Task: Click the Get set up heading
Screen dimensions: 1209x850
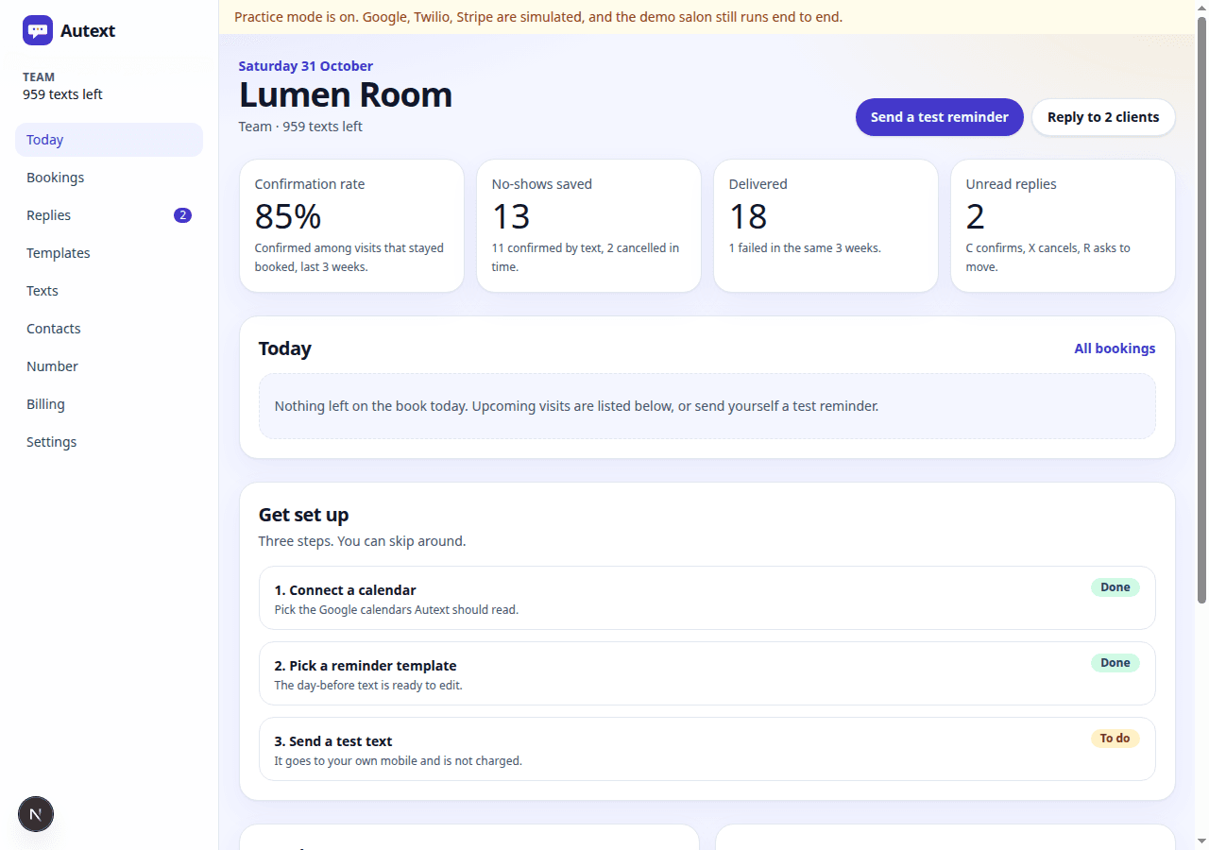Action: [x=304, y=515]
